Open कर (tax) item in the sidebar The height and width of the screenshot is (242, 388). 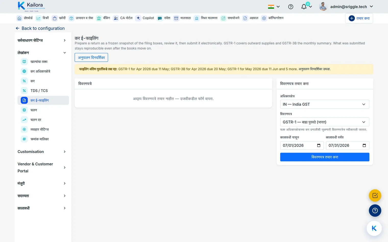point(43,81)
